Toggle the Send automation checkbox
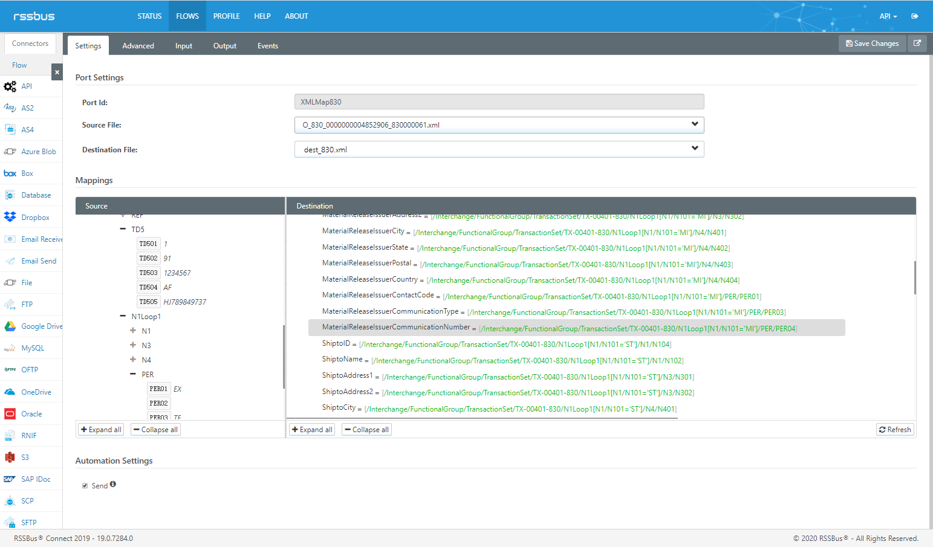Screen dimensions: 933x547 pyautogui.click(x=85, y=486)
